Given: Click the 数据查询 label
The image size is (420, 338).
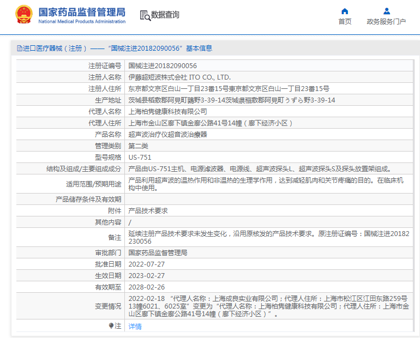Looking at the screenshot, I should click(x=165, y=15).
